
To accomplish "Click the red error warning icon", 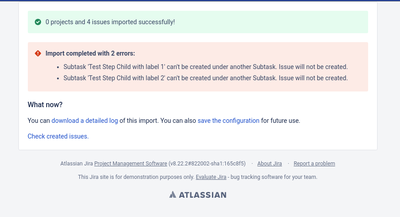I will point(38,53).
